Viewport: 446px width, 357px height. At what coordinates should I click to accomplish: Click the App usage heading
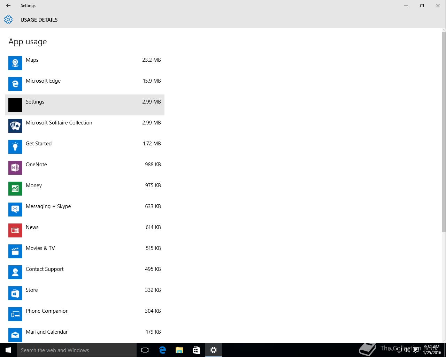click(28, 42)
